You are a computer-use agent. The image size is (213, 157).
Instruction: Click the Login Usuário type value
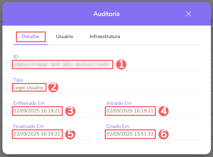coord(29,87)
